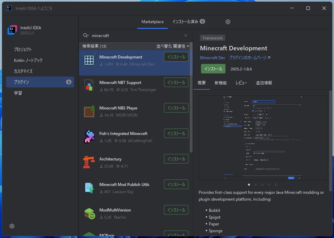Select the Minecraft NBS Player plugin icon
The width and height of the screenshot is (334, 238).
88,111
